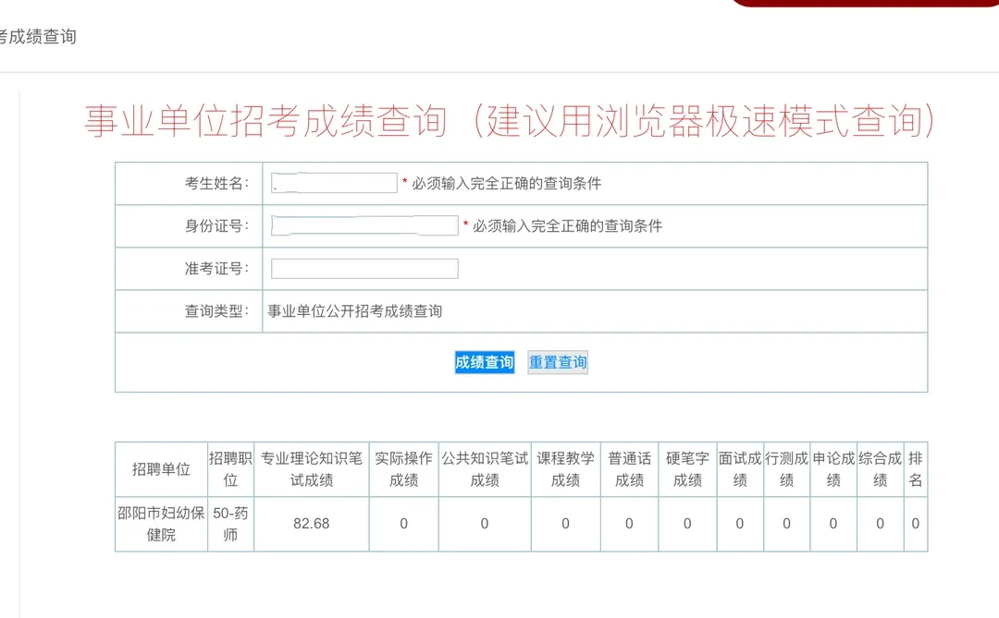This screenshot has width=999, height=618.
Task: Select the 准考证号 admission ticket field
Action: pyautogui.click(x=364, y=268)
